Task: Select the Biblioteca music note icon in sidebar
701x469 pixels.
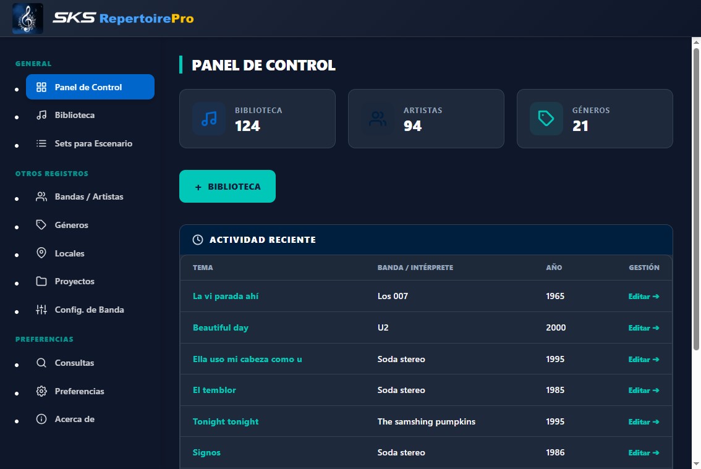Action: (41, 115)
